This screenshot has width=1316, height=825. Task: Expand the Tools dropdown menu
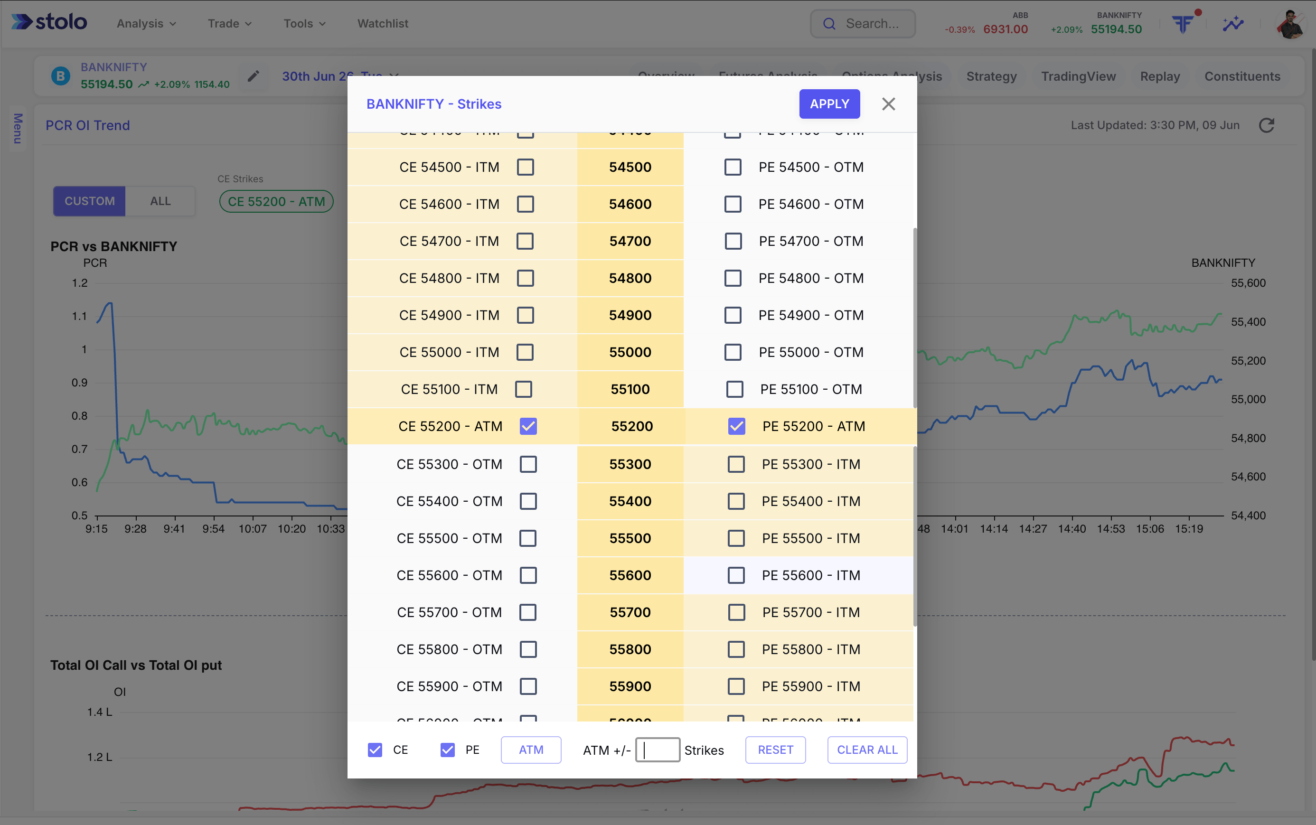coord(304,23)
